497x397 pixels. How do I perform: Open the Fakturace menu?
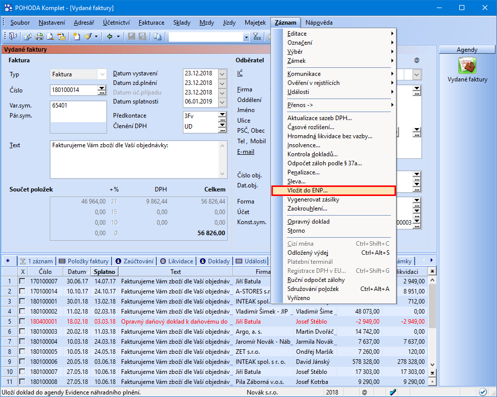click(x=151, y=23)
